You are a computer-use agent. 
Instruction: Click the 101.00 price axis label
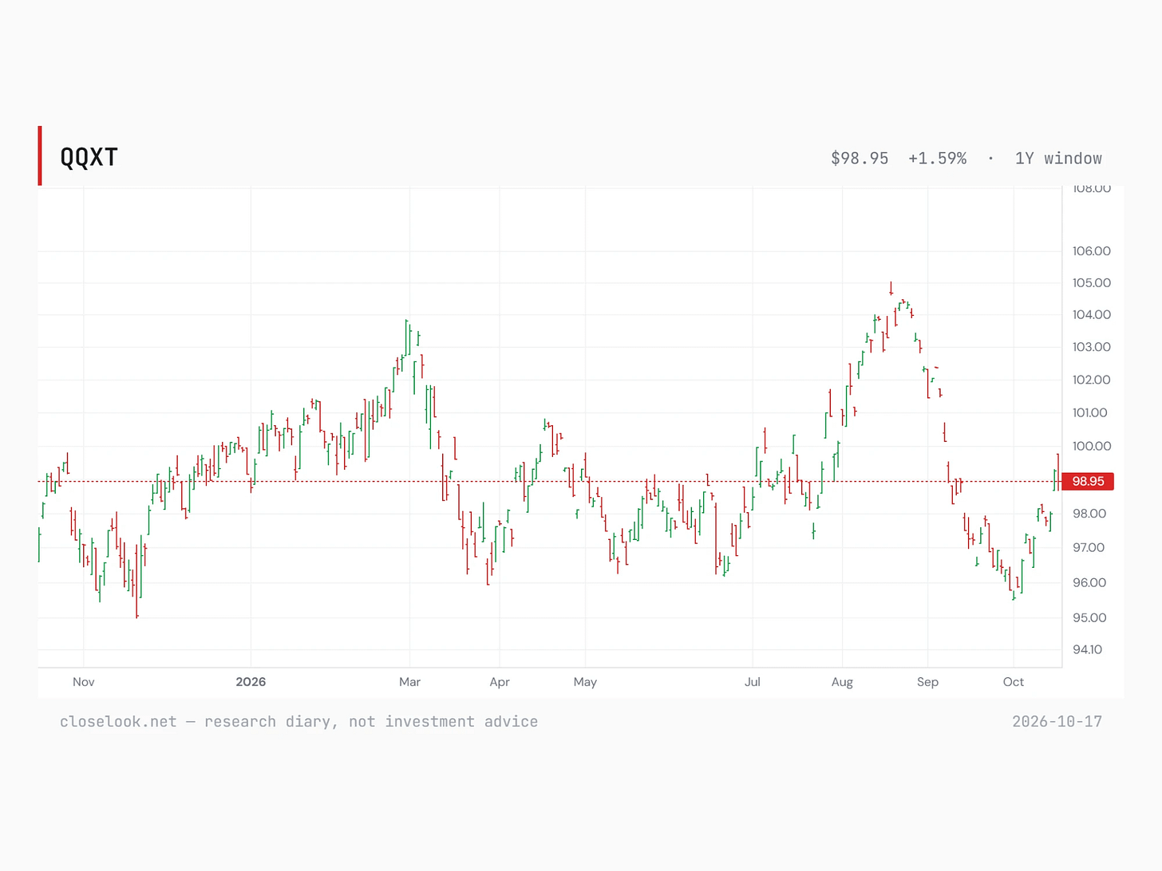[1090, 412]
